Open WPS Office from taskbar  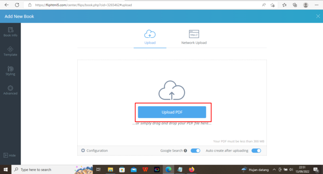click(145, 169)
